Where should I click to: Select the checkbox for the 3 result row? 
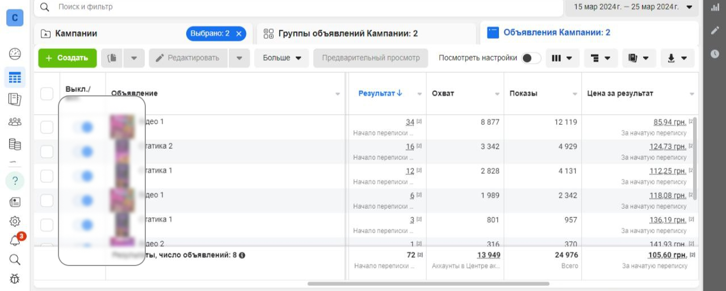[47, 225]
